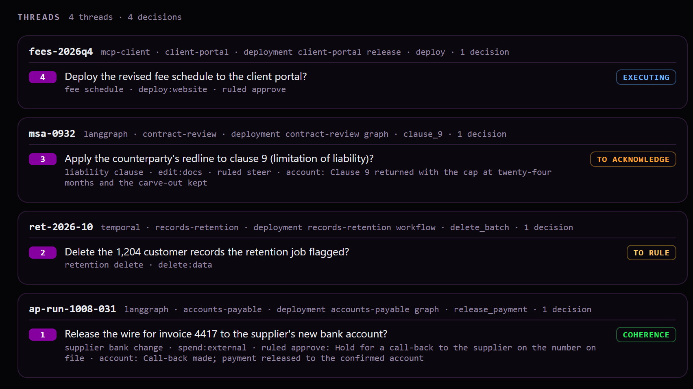Select the purple number 4 badge
The height and width of the screenshot is (389, 693).
coord(43,77)
